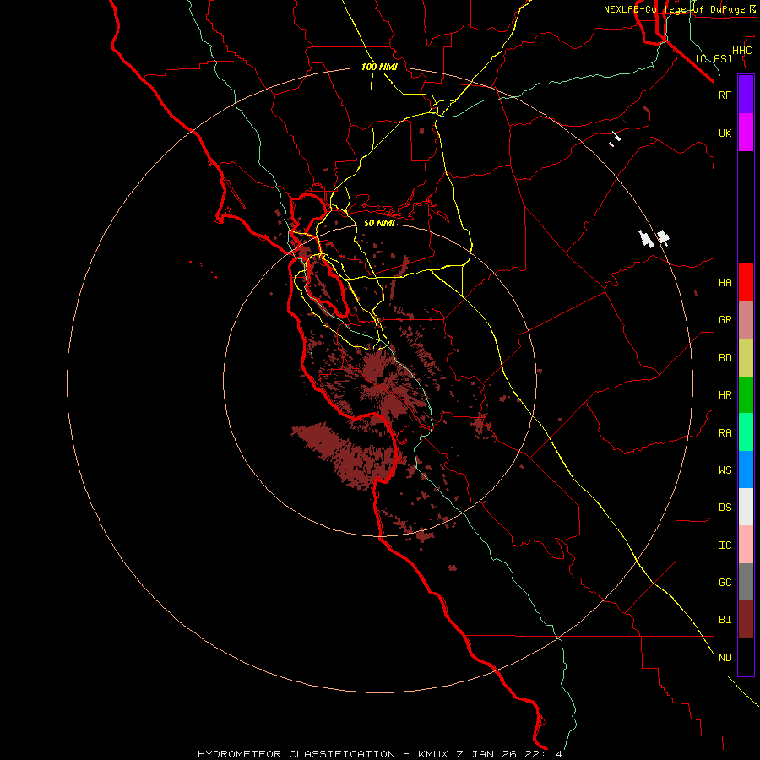The height and width of the screenshot is (760, 760).
Task: Click the 'BD' legend label
Action: click(x=725, y=358)
